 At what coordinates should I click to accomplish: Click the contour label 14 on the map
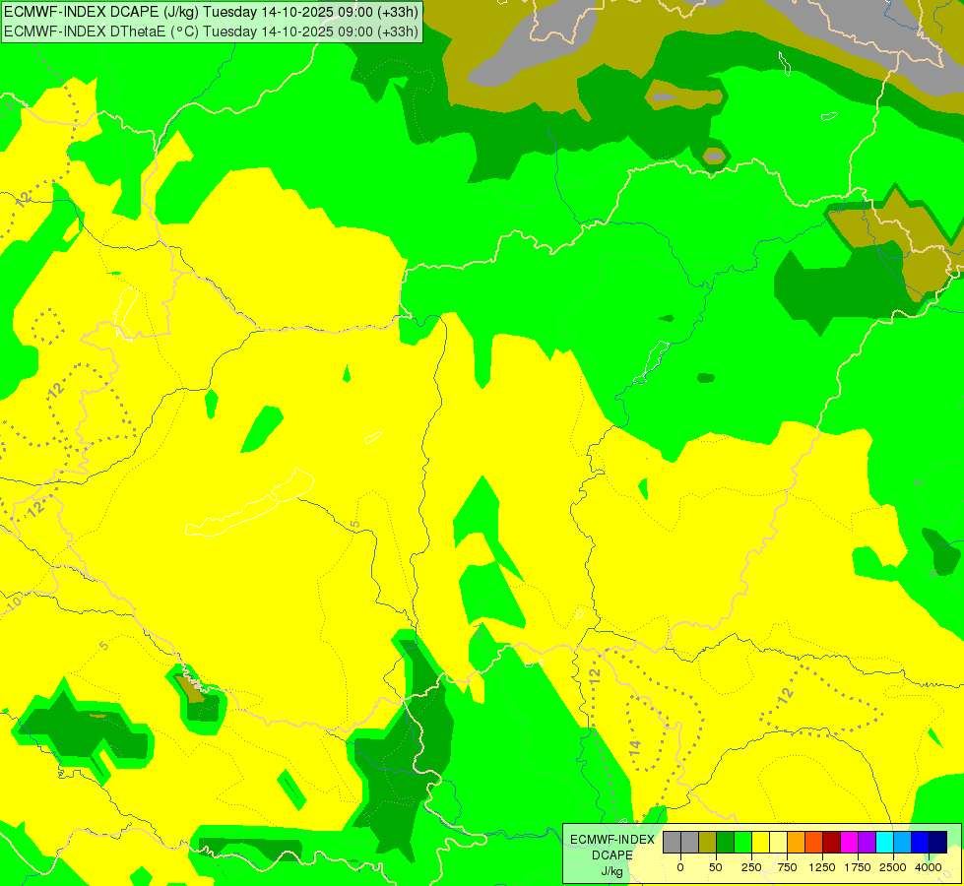635,747
